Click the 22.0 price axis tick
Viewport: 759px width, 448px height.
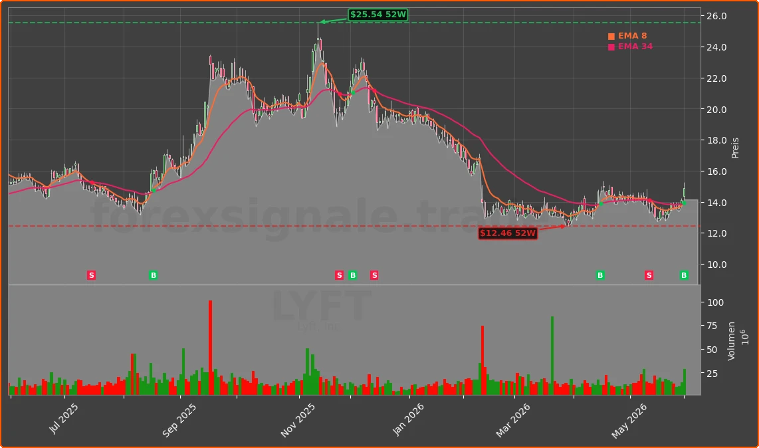click(717, 78)
